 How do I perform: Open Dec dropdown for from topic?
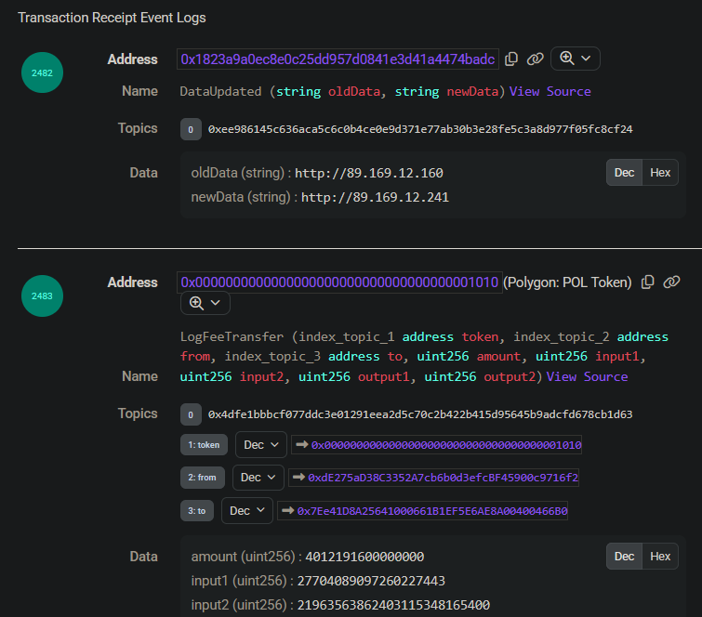[258, 478]
